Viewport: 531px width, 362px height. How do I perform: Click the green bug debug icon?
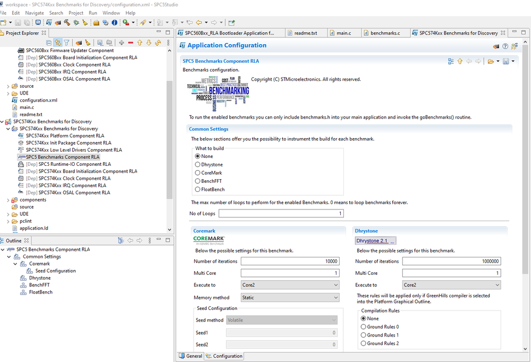click(x=76, y=23)
